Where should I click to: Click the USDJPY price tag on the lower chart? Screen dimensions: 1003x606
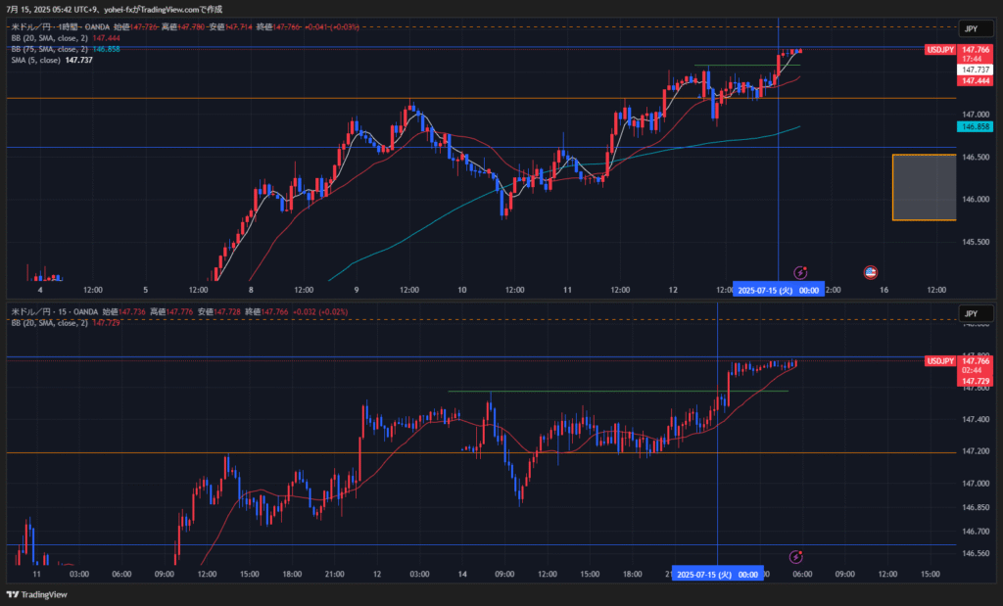[940, 361]
